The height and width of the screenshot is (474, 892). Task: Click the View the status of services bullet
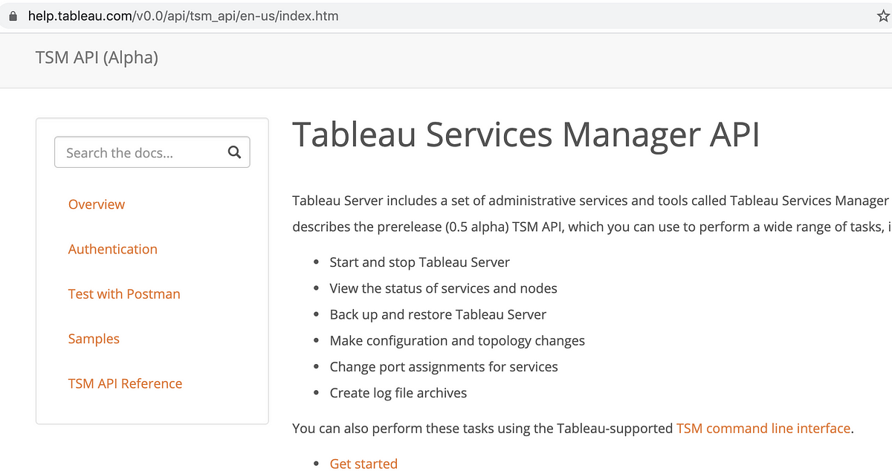(443, 288)
